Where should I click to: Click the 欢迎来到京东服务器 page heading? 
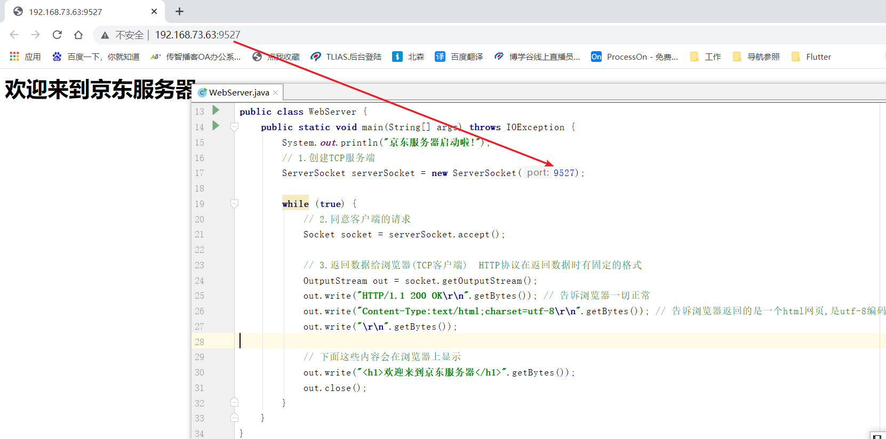(100, 89)
